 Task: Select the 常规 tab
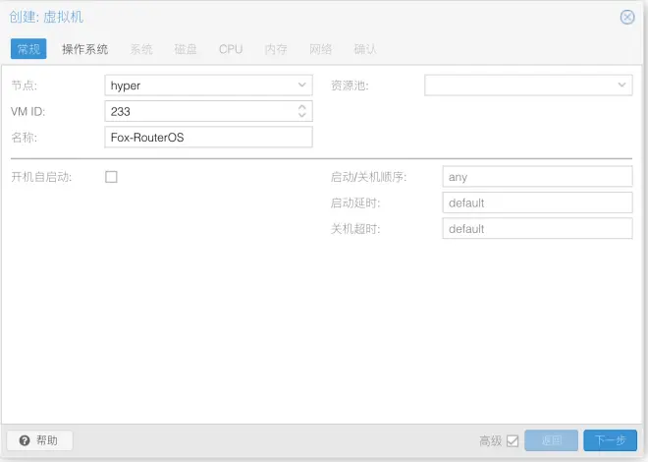coord(28,49)
